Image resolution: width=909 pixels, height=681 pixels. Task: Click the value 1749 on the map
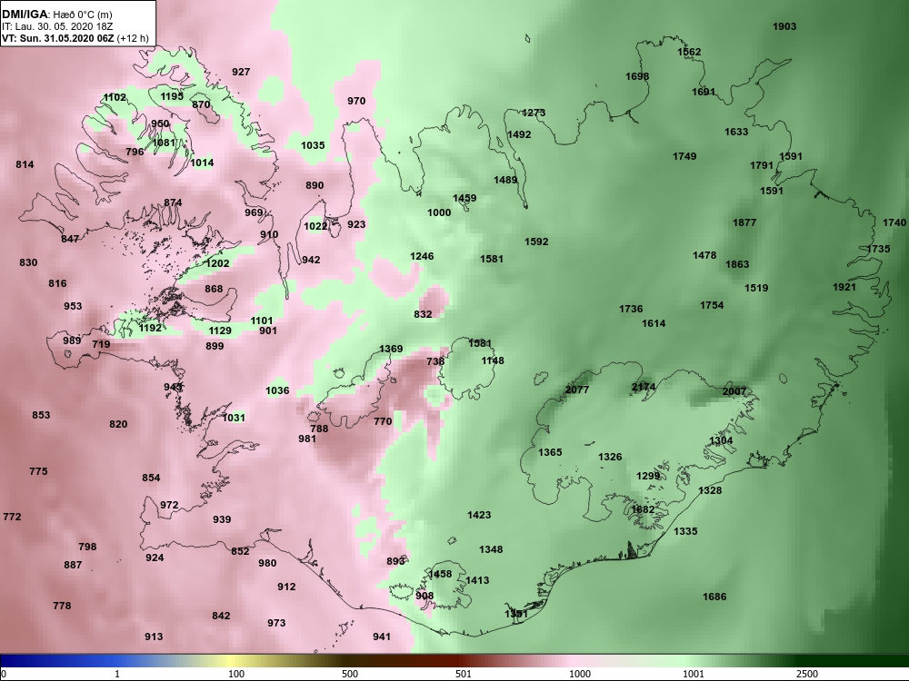coord(684,156)
